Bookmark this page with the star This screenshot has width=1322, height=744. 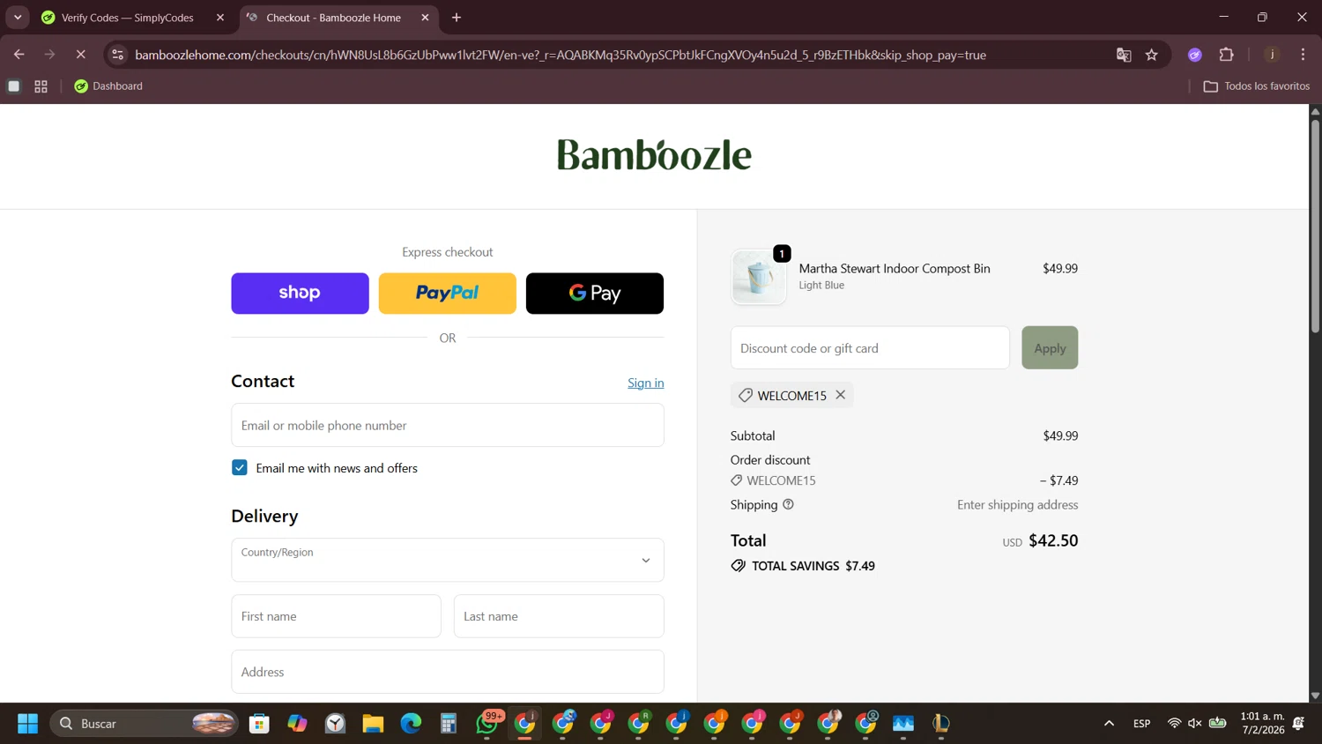click(1152, 55)
